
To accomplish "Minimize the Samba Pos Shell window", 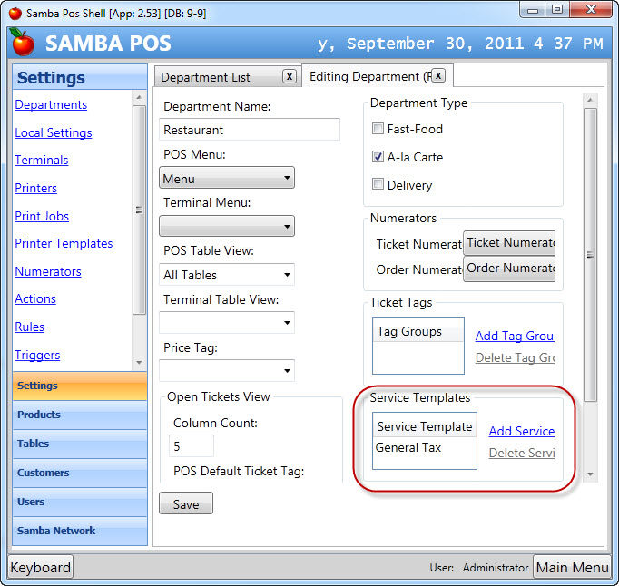I will click(x=533, y=10).
